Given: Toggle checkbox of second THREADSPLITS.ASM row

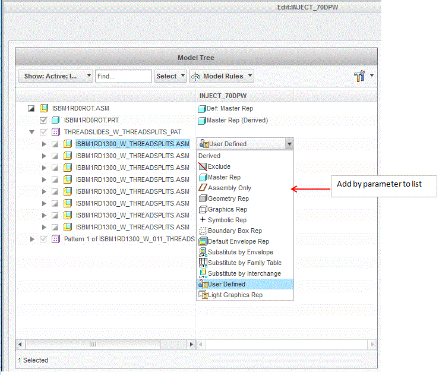Looking at the screenshot, I should pos(55,156).
